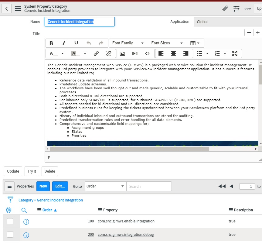Viewport: 262px width, 244px height.
Task: Apply current text color button
Action: coord(54,53)
